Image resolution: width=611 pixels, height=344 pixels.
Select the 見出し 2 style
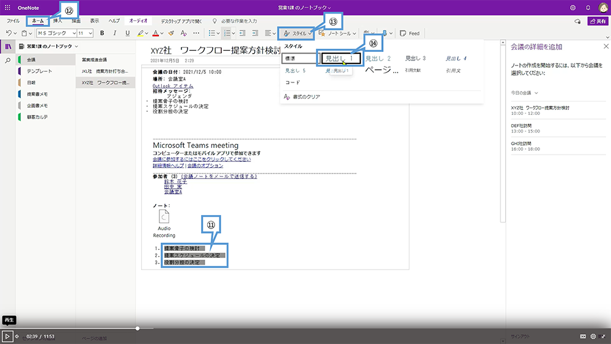tap(378, 59)
